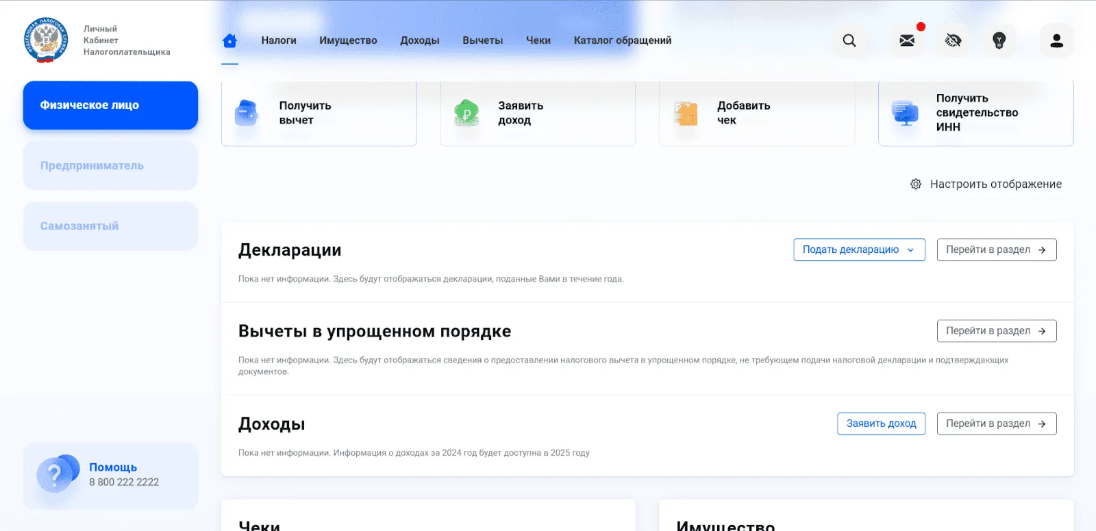This screenshot has width=1096, height=531.
Task: Click the federal tax service logo
Action: point(45,40)
